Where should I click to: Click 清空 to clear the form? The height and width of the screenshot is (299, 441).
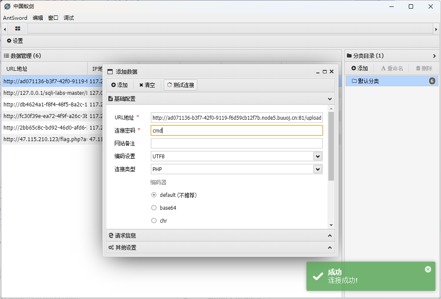pyautogui.click(x=147, y=85)
